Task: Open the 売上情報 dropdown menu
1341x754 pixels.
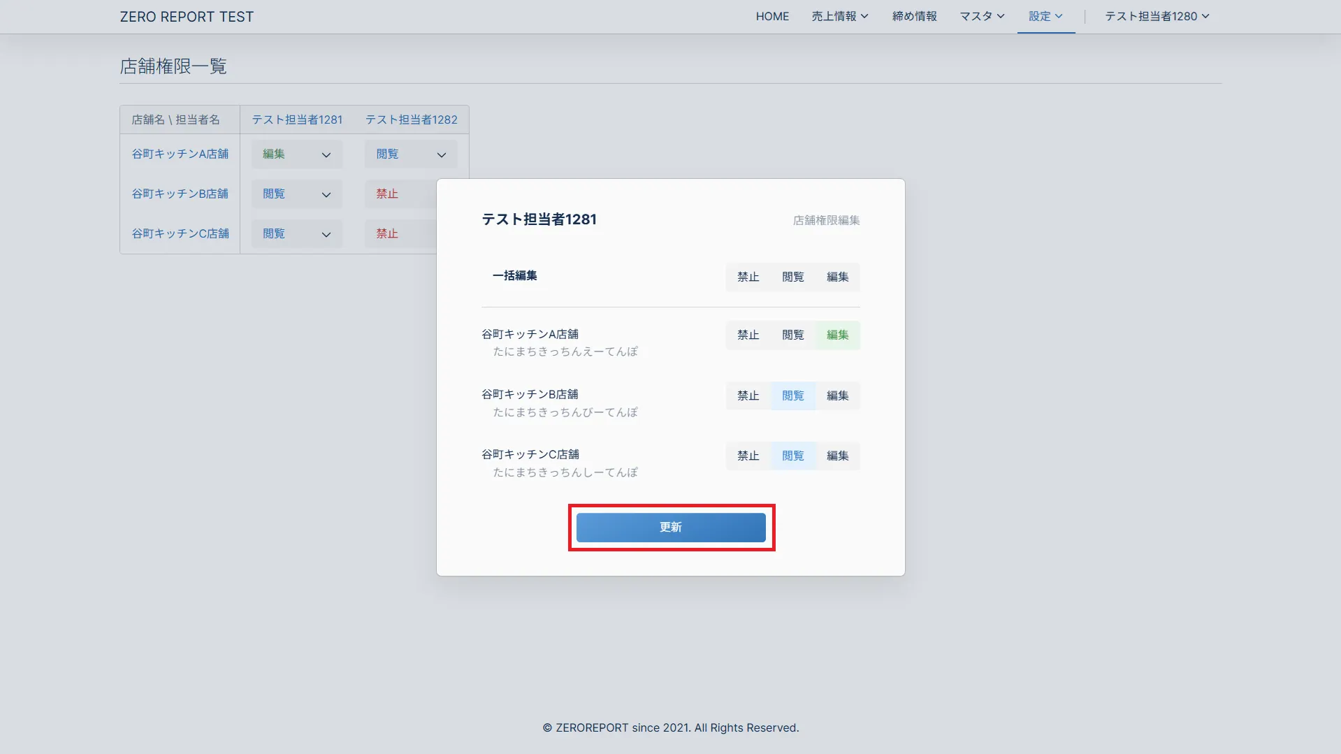Action: tap(839, 16)
